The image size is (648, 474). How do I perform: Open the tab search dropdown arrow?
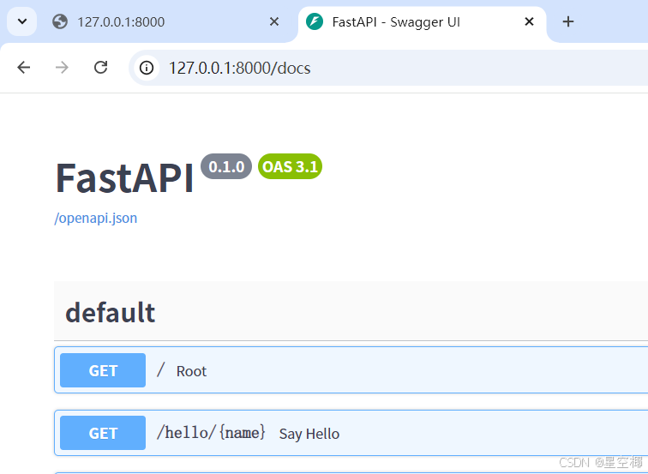click(22, 21)
